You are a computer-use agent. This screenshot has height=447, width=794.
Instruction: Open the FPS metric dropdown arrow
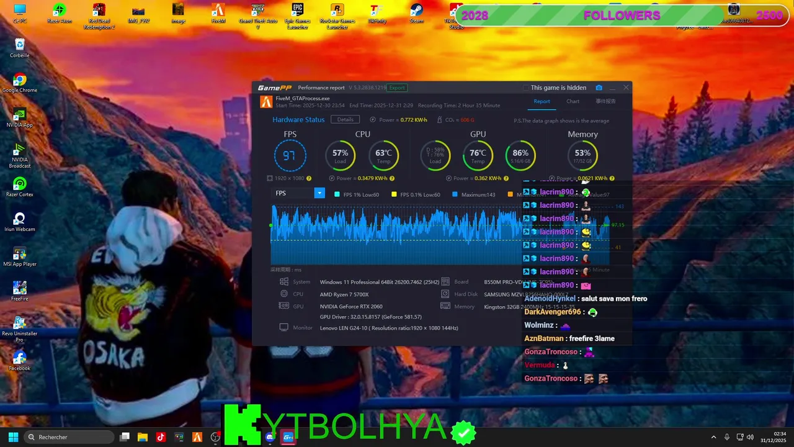(x=319, y=193)
